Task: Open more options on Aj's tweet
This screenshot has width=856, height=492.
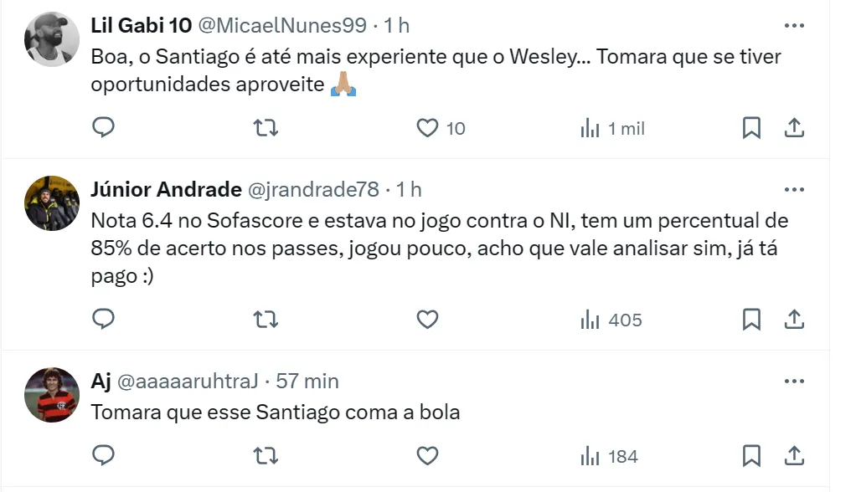Action: [x=794, y=382]
